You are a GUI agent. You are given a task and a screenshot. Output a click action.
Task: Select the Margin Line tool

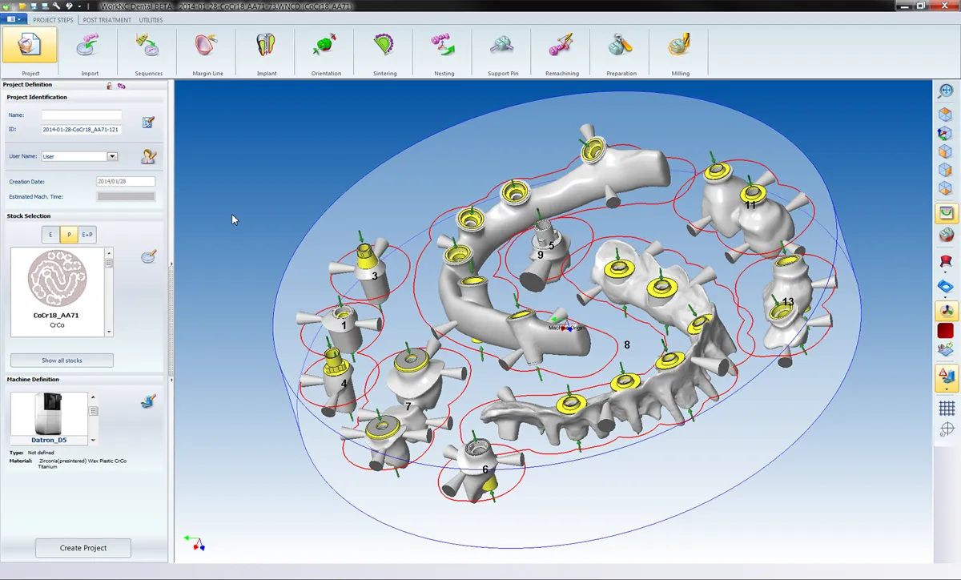[207, 46]
